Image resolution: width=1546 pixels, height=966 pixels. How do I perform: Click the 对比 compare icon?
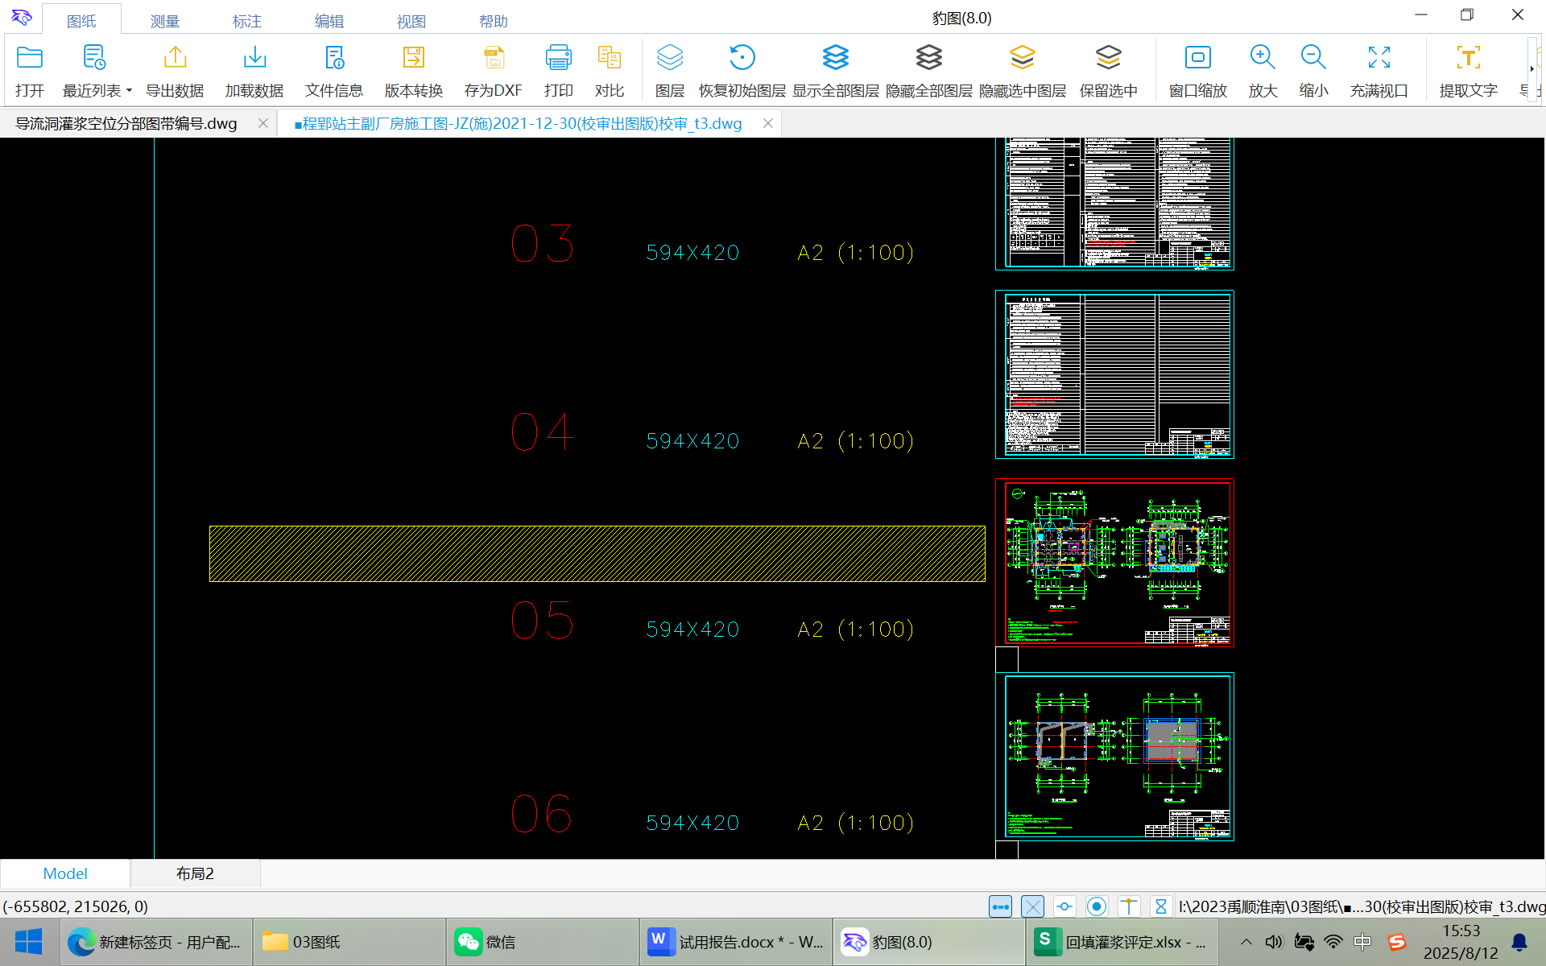pyautogui.click(x=610, y=58)
